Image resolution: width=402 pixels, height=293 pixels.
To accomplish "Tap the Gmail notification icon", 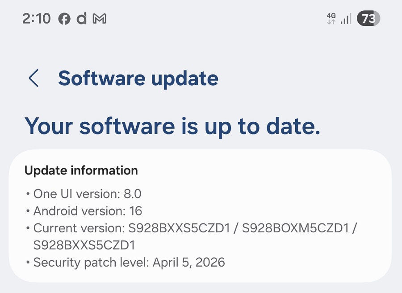I will tap(99, 19).
